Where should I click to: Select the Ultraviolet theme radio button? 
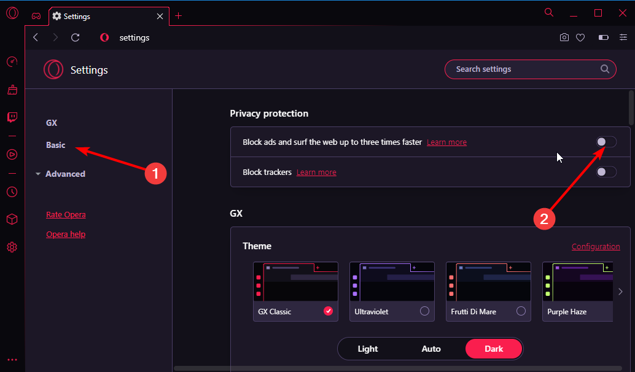click(424, 311)
